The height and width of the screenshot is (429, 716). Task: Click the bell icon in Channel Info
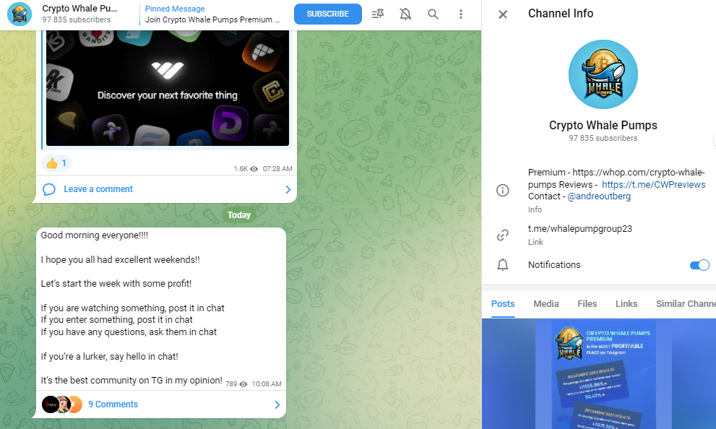(x=503, y=264)
